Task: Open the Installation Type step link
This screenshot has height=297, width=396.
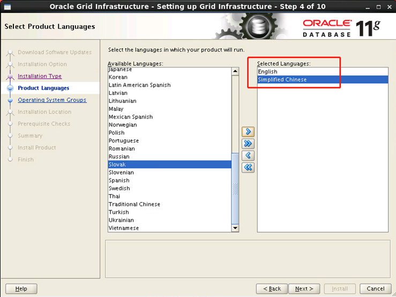Action: point(40,76)
